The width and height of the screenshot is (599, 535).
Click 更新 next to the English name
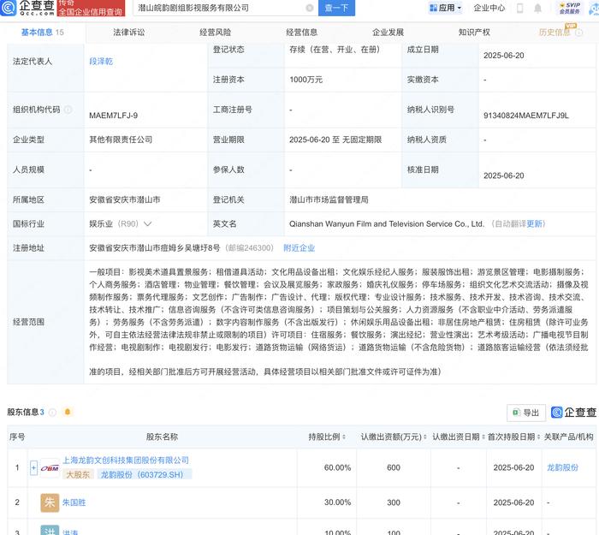tap(534, 224)
